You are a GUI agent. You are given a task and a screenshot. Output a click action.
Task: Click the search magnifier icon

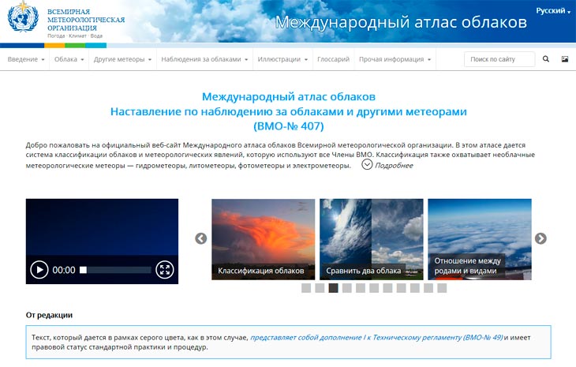[546, 58]
